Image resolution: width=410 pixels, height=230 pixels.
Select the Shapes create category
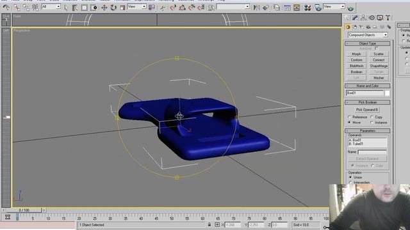tap(355, 27)
